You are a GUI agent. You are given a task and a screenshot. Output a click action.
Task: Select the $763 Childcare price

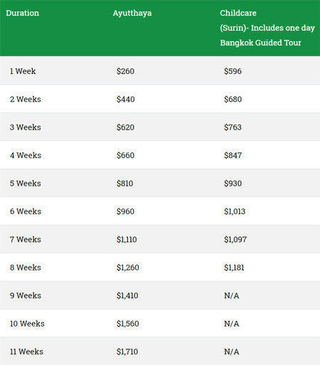[x=233, y=127]
